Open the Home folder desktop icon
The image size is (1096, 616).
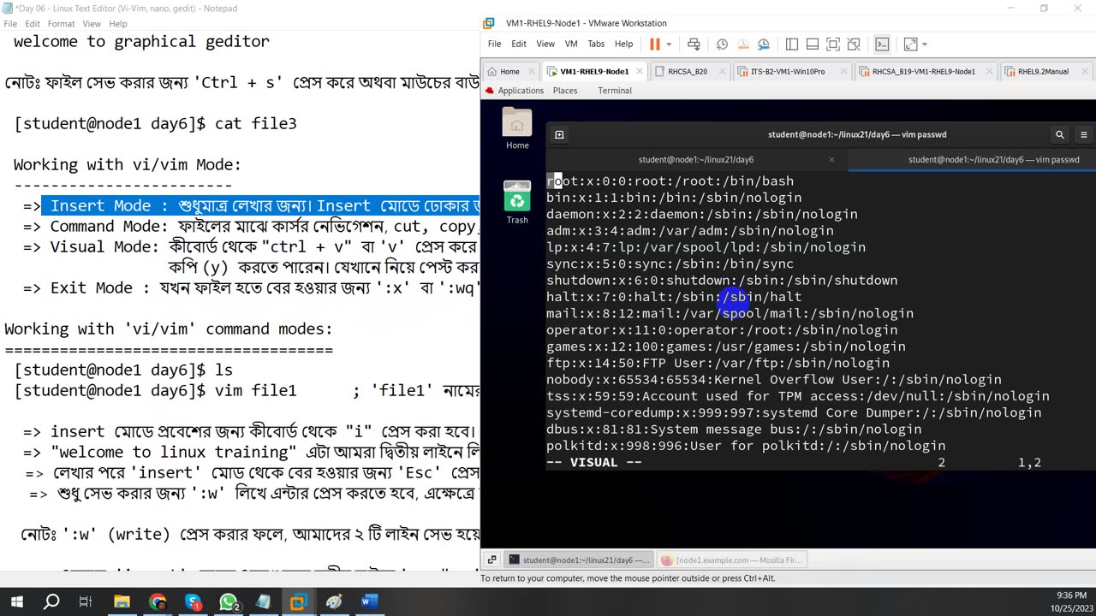(517, 128)
